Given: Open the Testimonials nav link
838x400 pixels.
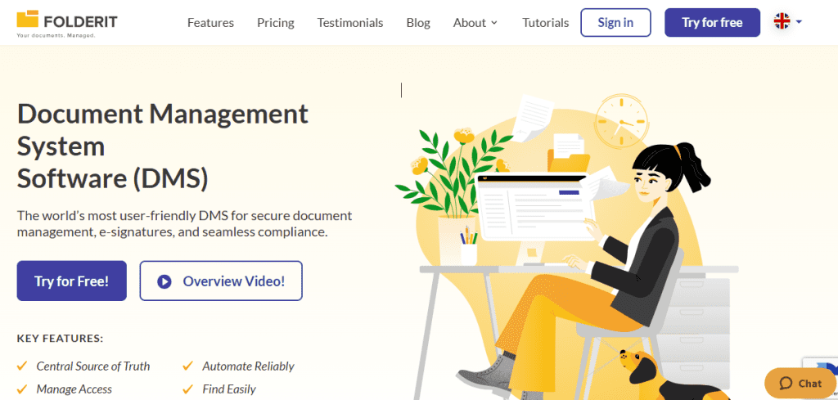Looking at the screenshot, I should tap(350, 23).
